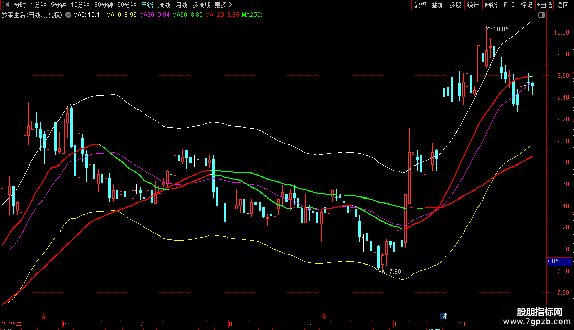Click the 罗莱生活(日线.前复权) title
Screen dimensions: 574x330
(32, 15)
